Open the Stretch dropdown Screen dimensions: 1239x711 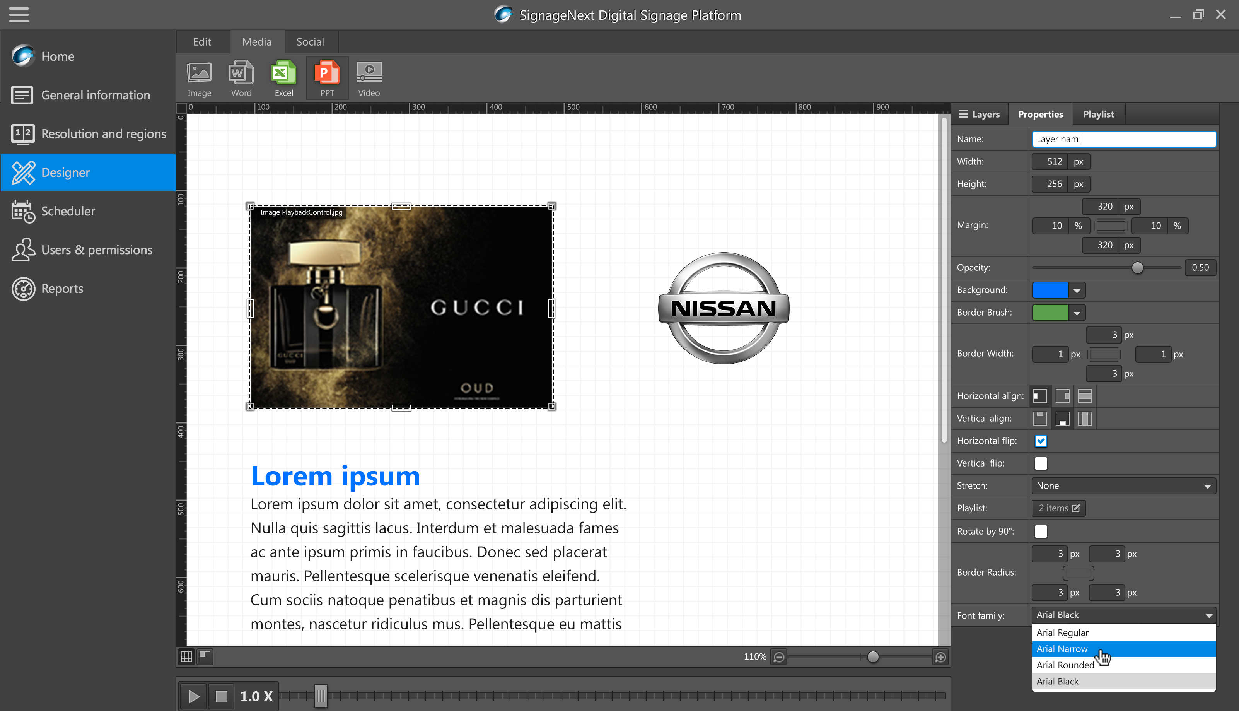1123,486
